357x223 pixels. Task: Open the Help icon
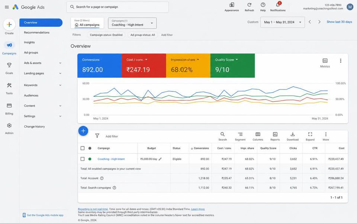coord(263,5)
